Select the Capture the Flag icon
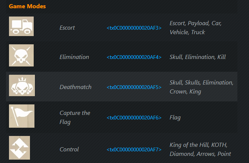This screenshot has width=249, height=163. point(22,116)
